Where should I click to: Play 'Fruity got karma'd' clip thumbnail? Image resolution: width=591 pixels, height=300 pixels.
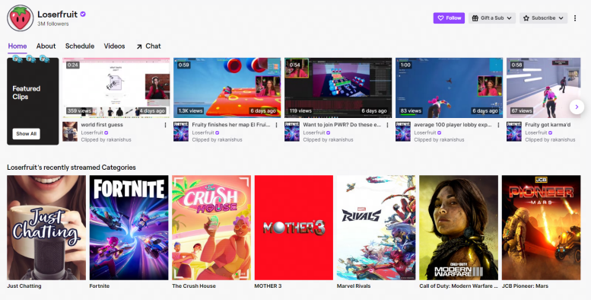coord(544,88)
